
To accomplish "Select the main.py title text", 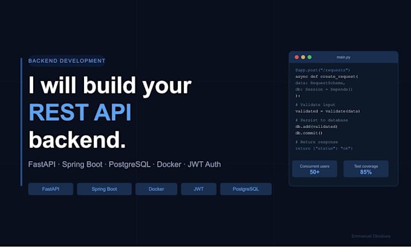I will (x=343, y=57).
